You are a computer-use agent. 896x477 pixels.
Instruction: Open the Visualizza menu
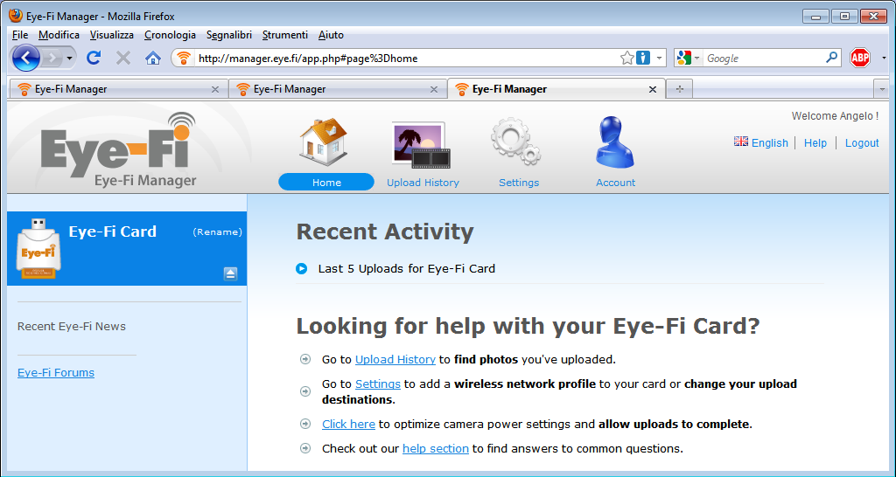[111, 35]
